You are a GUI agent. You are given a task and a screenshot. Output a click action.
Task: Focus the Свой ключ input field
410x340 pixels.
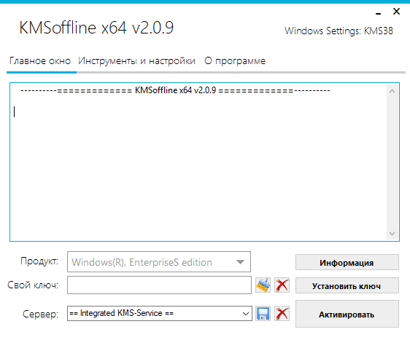point(159,285)
